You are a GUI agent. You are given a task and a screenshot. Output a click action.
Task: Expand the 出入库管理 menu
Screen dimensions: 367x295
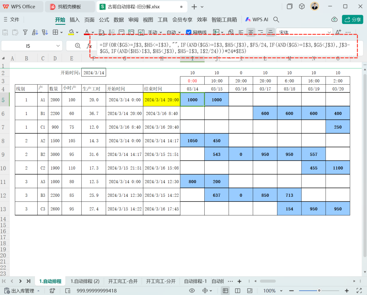tap(23, 291)
